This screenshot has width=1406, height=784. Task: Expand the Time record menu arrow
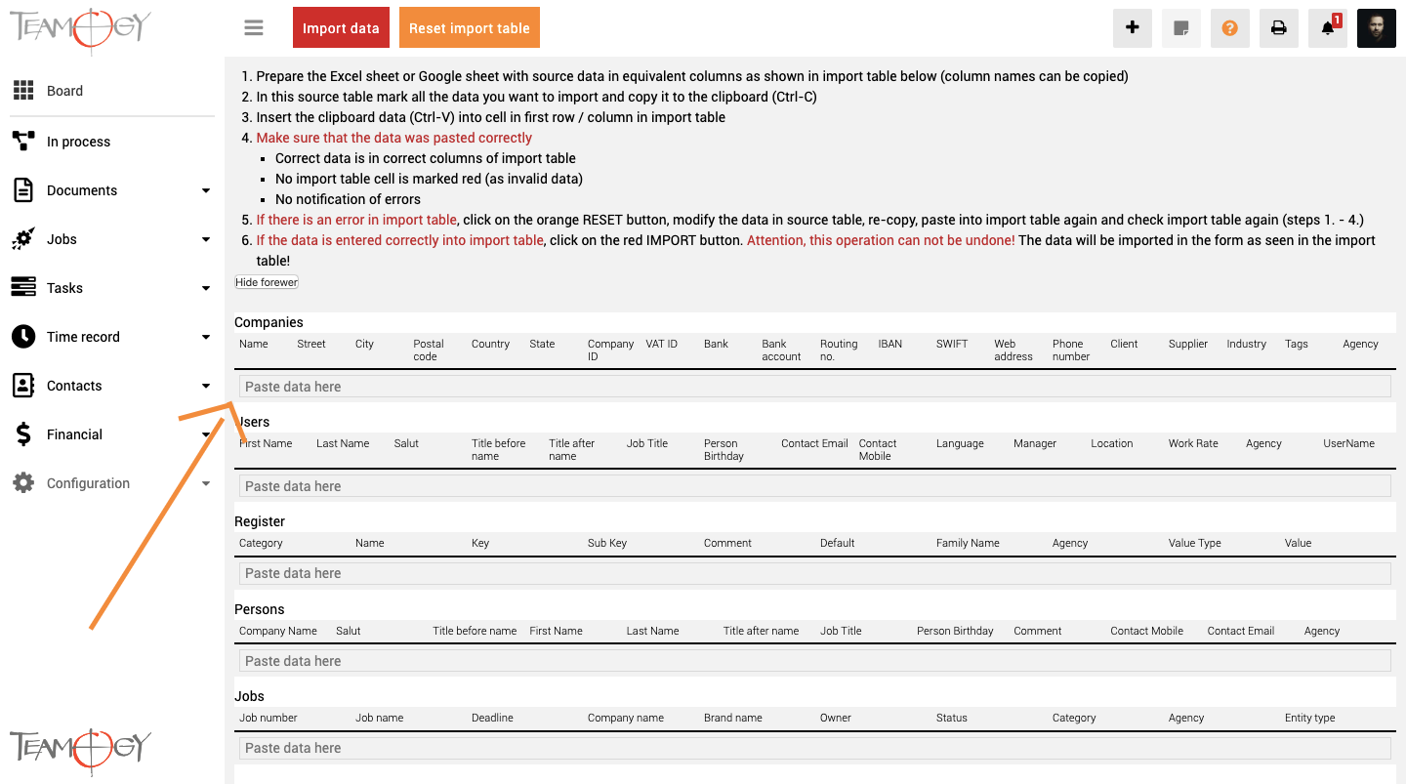click(206, 337)
